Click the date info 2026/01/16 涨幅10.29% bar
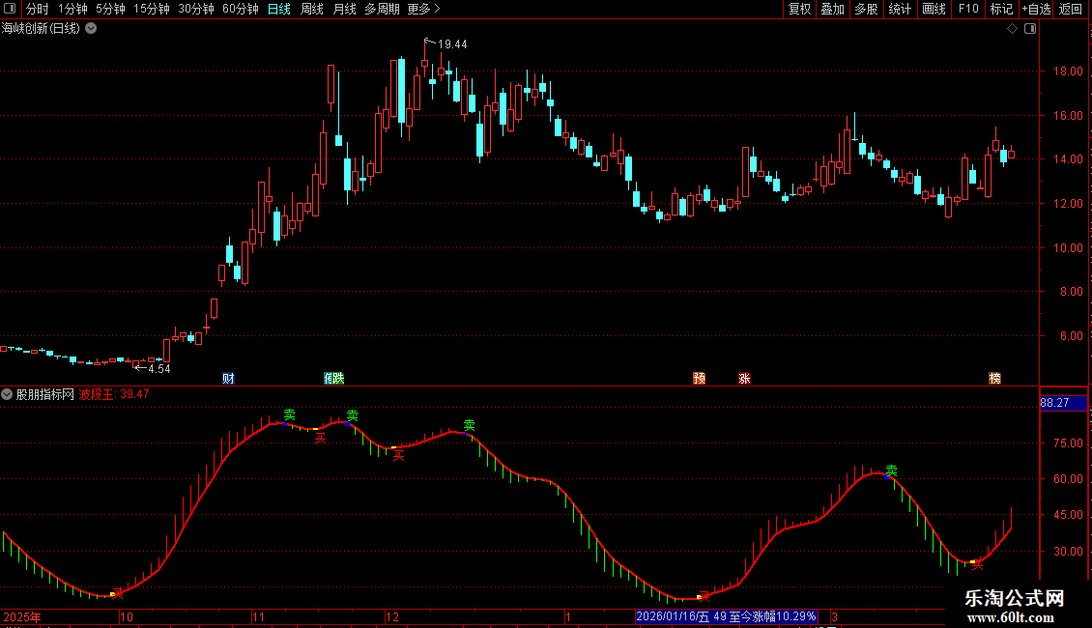This screenshot has width=1092, height=628. [x=727, y=616]
